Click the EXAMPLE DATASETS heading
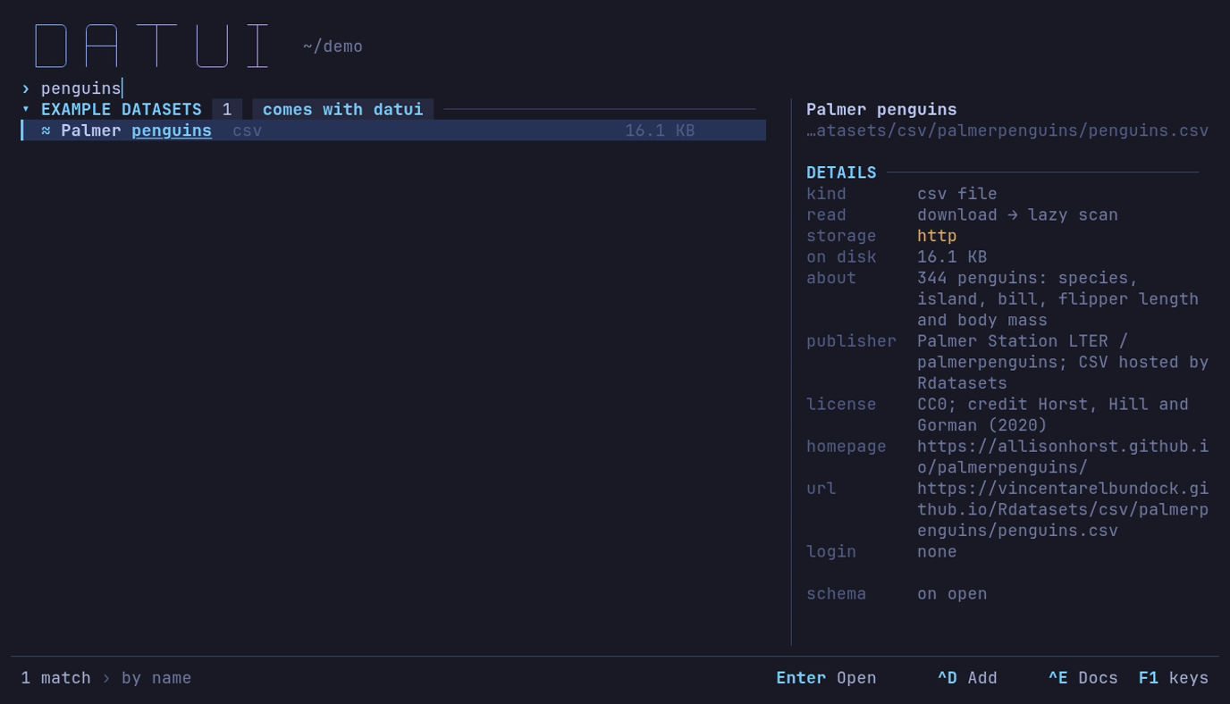1230x704 pixels. coord(122,109)
